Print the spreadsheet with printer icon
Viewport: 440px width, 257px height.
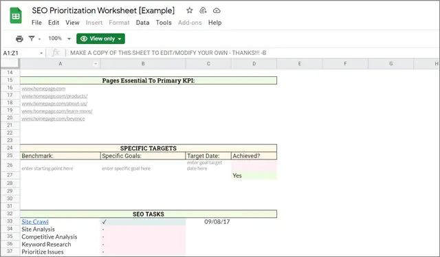coord(19,38)
